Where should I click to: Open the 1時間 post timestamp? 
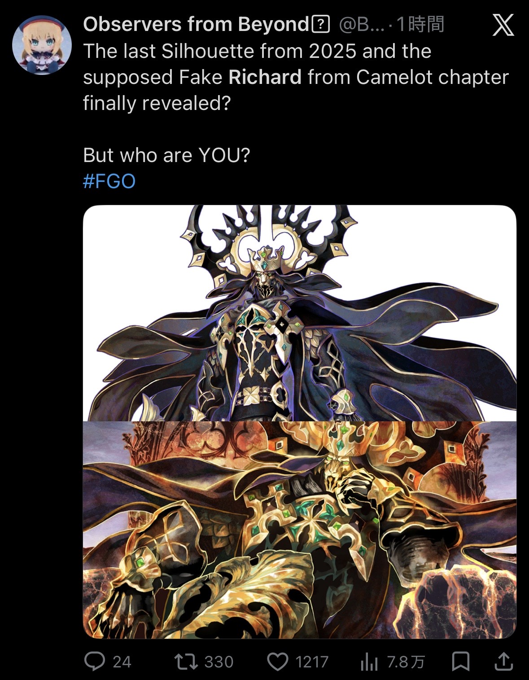tap(420, 24)
